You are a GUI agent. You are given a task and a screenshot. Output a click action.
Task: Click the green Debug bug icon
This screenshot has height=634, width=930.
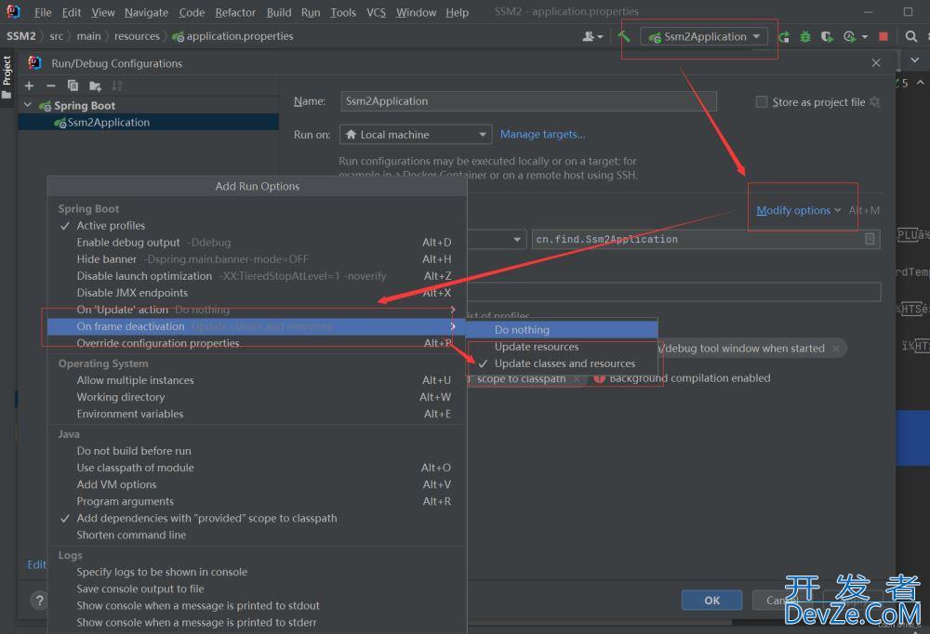pos(804,37)
